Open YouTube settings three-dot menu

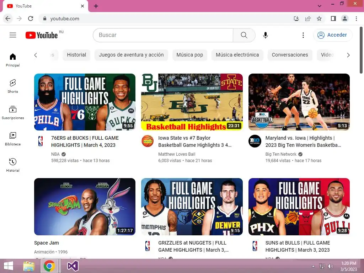[x=303, y=35]
